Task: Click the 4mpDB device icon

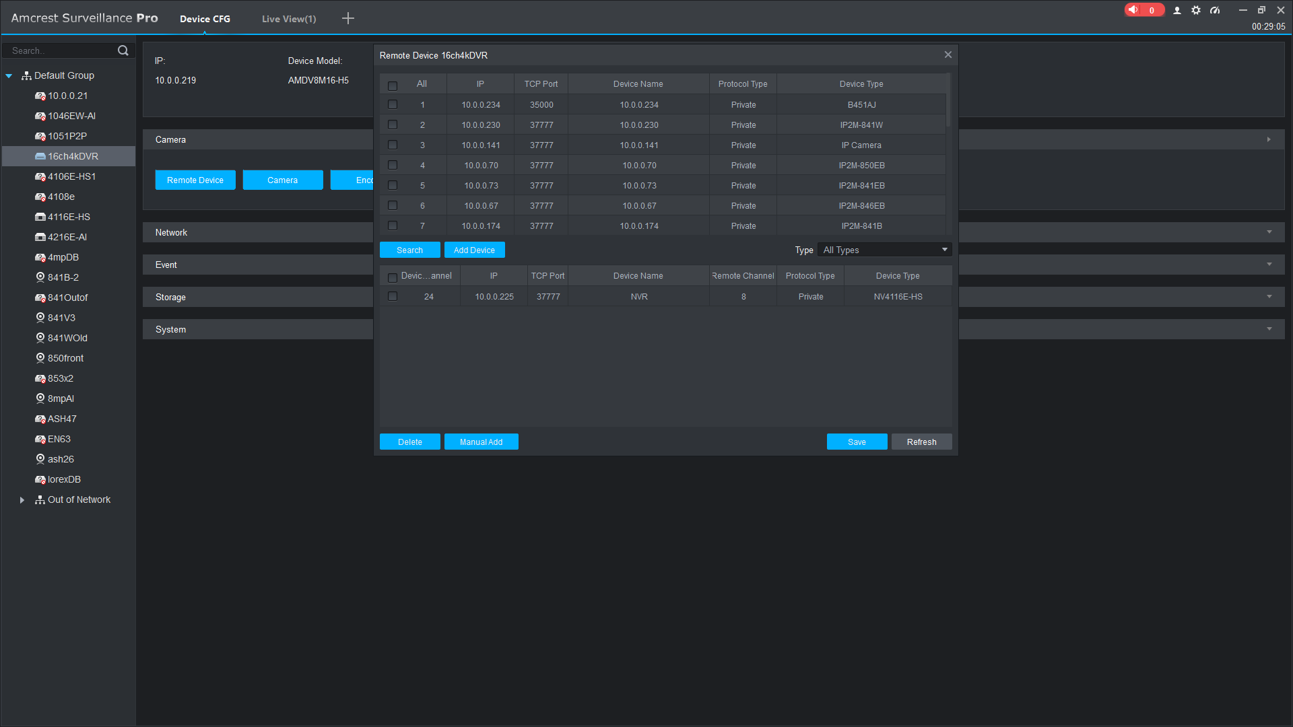Action: click(40, 257)
